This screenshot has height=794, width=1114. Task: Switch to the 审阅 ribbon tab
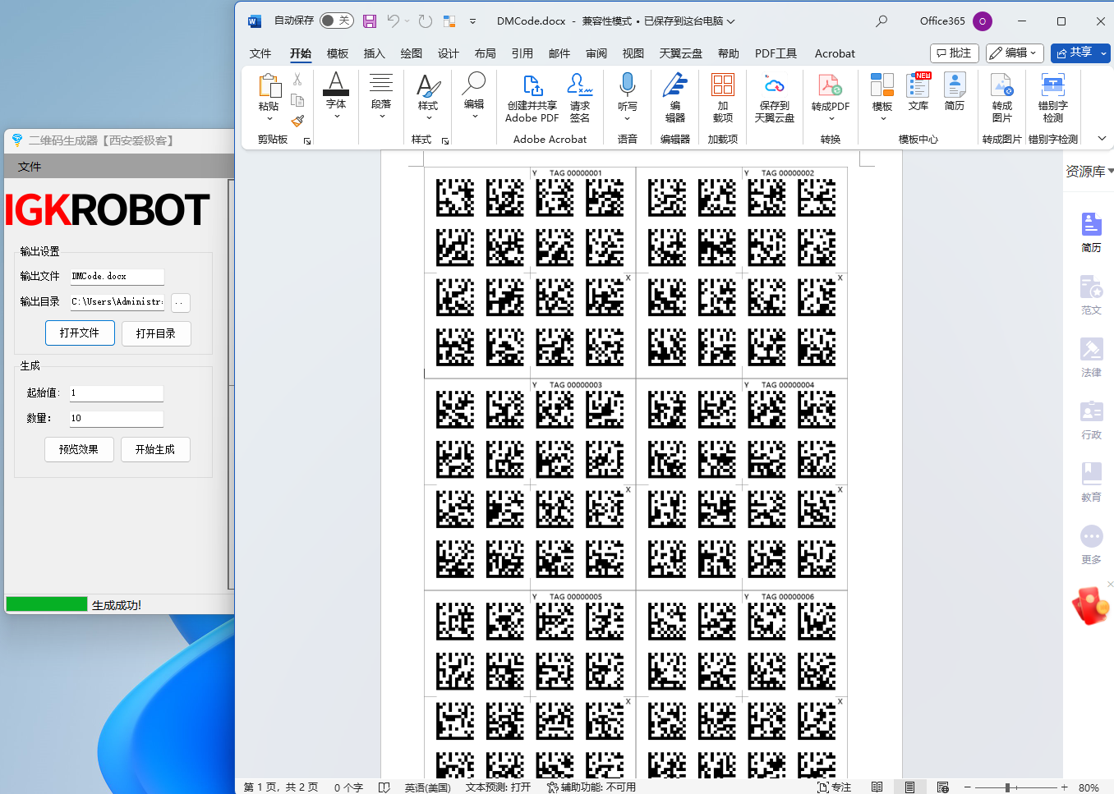[596, 53]
